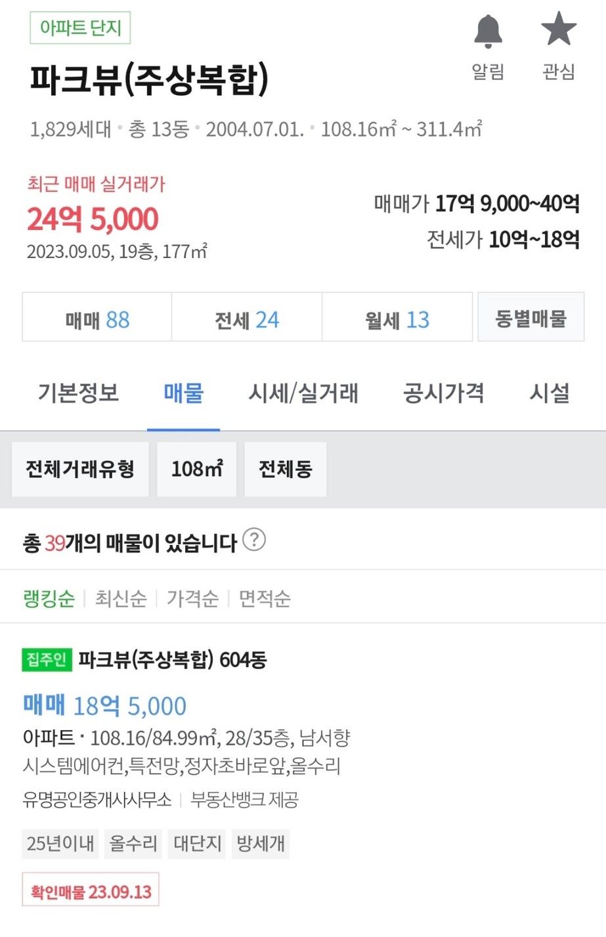This screenshot has height=937, width=606.
Task: Sort listings by 가격순
Action: (x=192, y=598)
